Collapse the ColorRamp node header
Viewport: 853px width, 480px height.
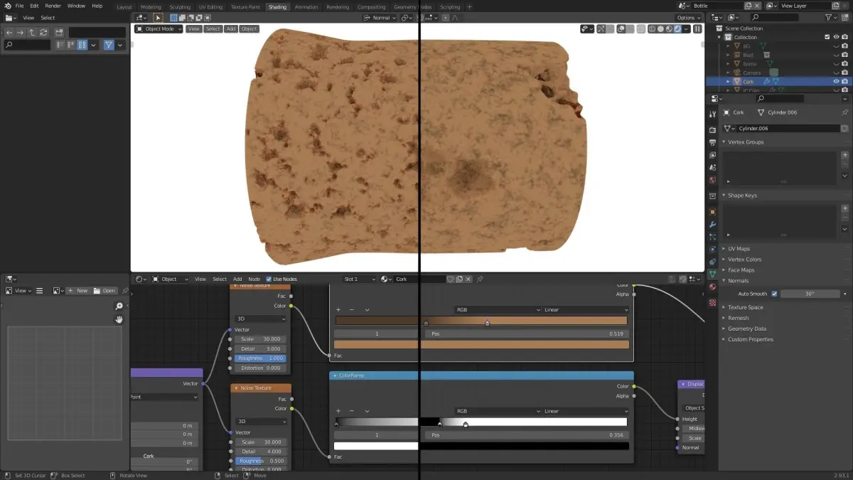tap(335, 375)
